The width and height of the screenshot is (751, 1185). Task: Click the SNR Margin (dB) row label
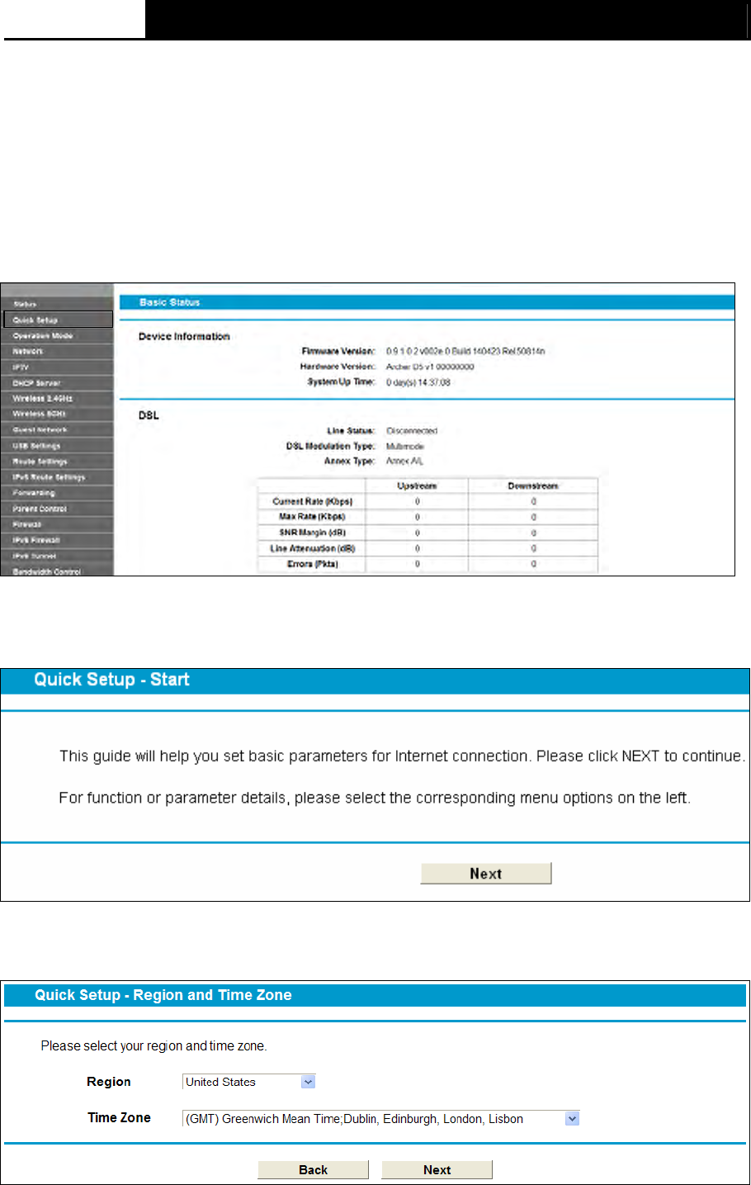312,533
